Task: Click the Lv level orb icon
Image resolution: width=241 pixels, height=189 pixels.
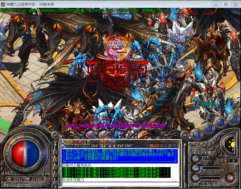Action: (196, 158)
